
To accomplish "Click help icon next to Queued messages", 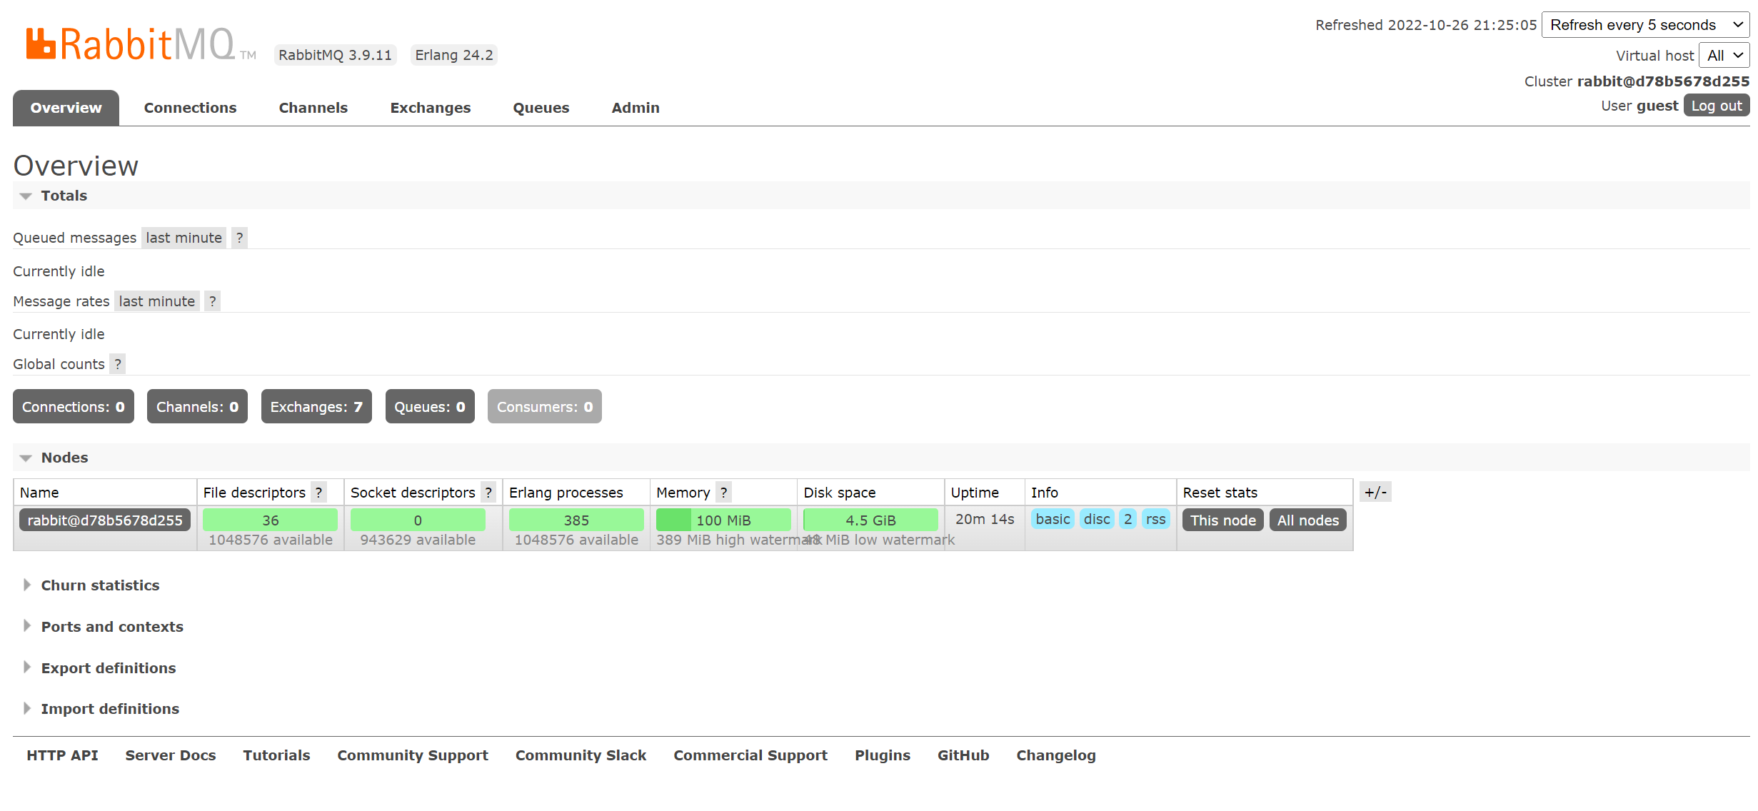I will 239,238.
